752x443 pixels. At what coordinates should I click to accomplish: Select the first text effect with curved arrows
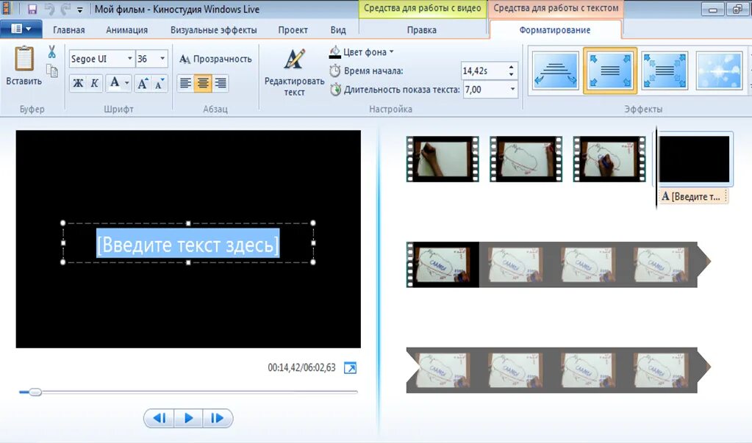coord(556,71)
